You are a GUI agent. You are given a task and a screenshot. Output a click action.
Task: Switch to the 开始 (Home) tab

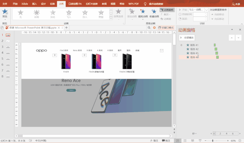15,4
